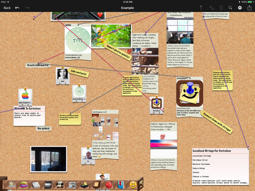Open the share sheet icon
This screenshot has height=191, width=255.
(x=249, y=8)
